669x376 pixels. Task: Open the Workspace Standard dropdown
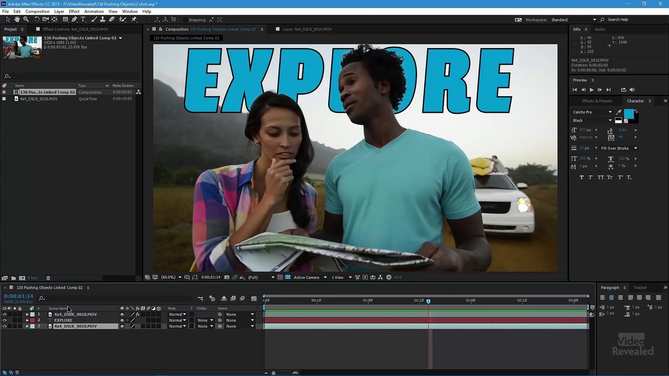(x=574, y=20)
